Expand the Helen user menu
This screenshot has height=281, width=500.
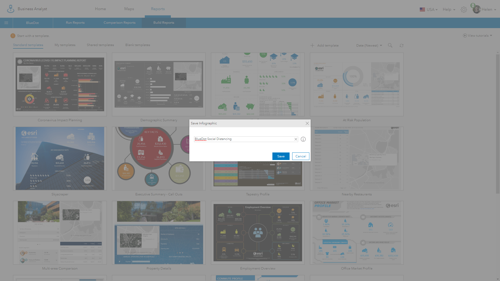point(495,10)
